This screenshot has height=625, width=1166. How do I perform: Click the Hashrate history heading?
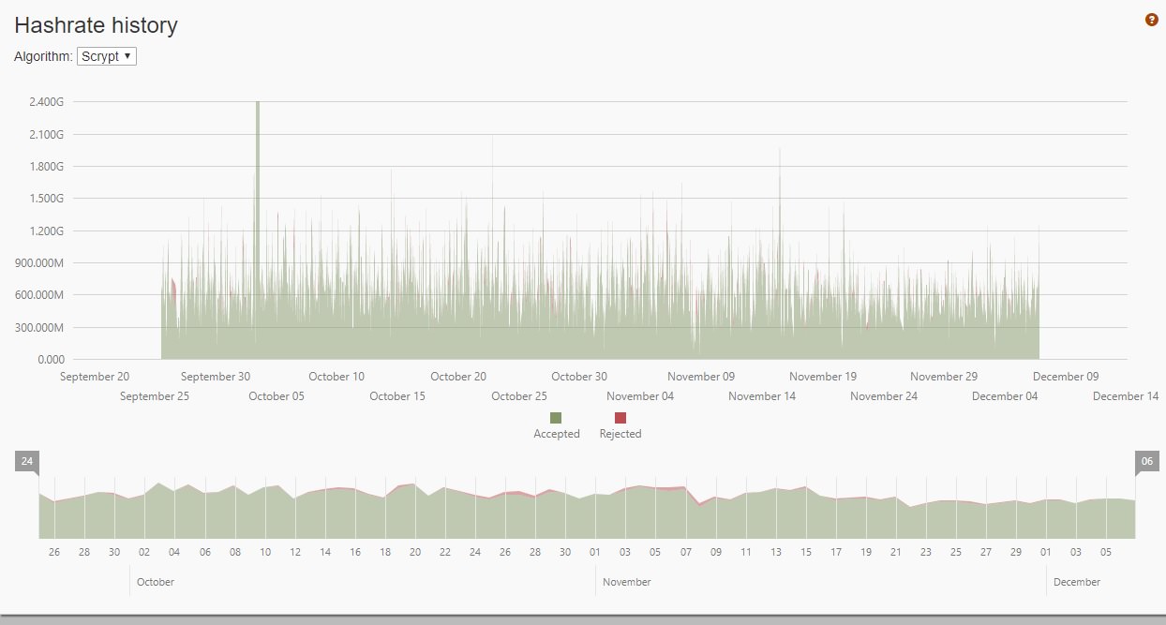click(96, 25)
